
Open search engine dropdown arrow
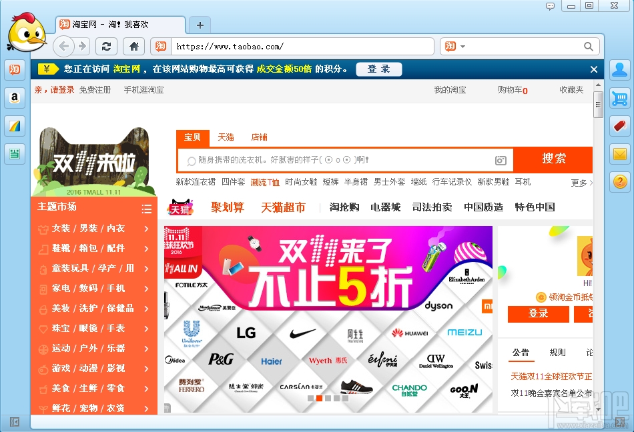(x=463, y=47)
